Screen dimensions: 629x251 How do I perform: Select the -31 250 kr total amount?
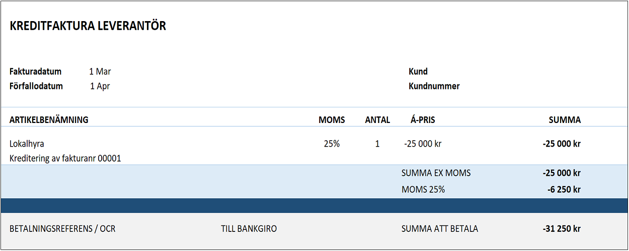(x=562, y=229)
